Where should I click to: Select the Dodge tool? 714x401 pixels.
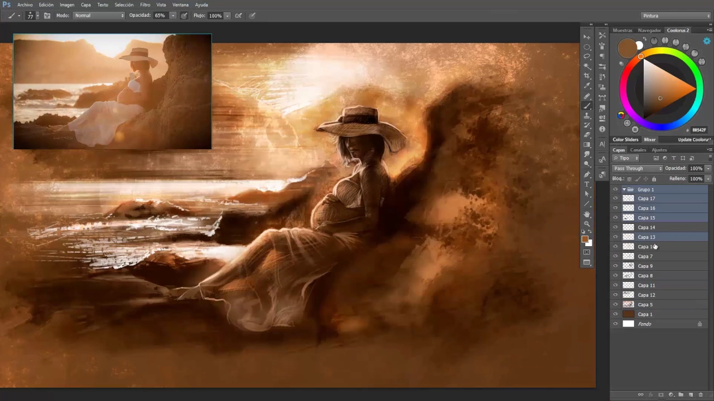587,164
